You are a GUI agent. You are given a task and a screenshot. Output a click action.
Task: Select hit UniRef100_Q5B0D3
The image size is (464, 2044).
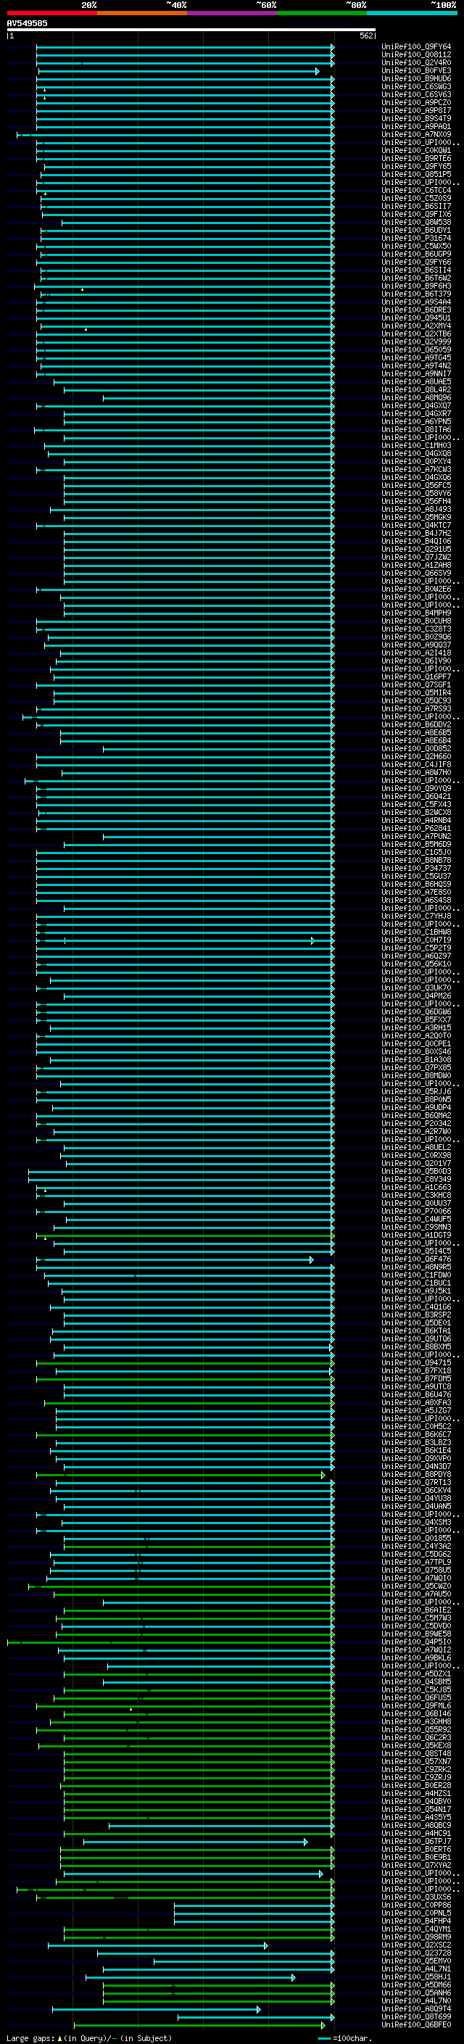(416, 1172)
